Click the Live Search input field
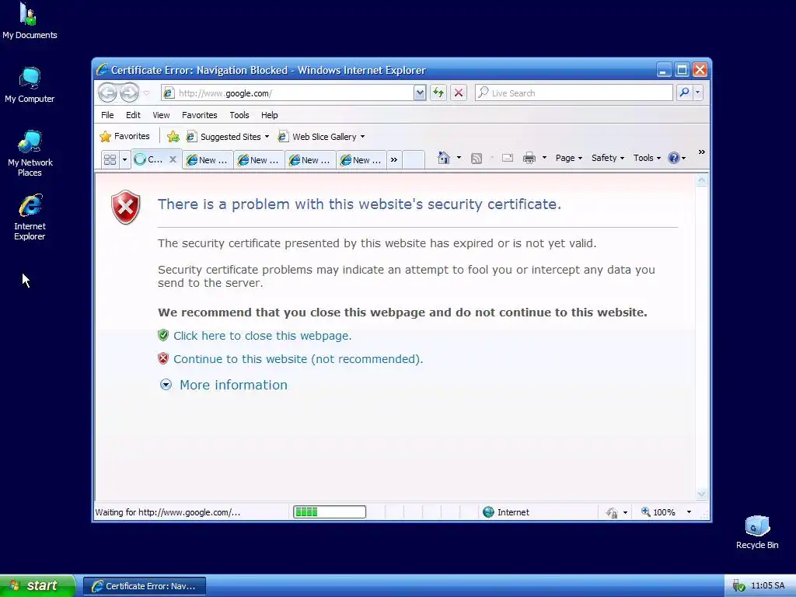 click(x=574, y=93)
